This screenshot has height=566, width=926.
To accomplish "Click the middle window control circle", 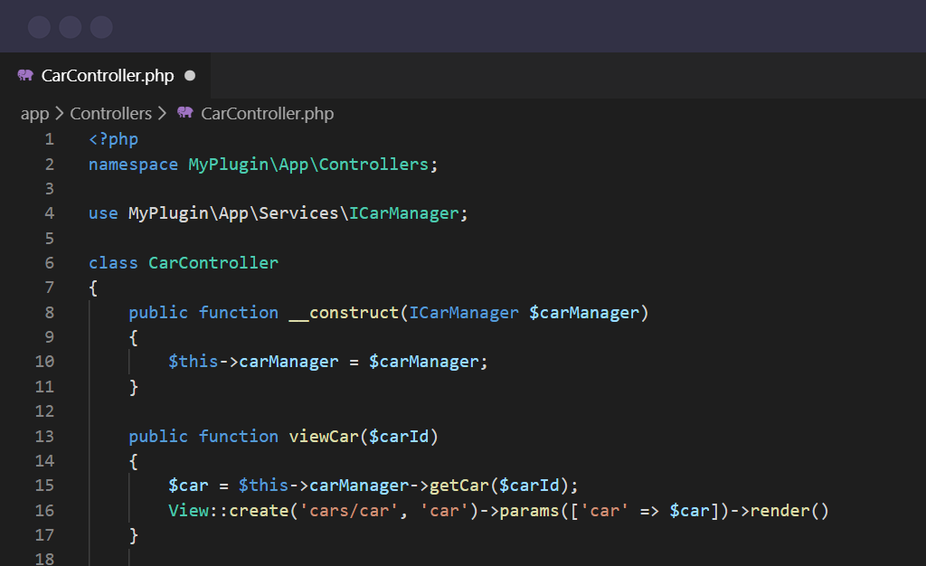I will 71,27.
